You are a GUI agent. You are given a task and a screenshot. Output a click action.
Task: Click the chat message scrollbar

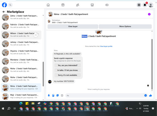tap(152, 64)
